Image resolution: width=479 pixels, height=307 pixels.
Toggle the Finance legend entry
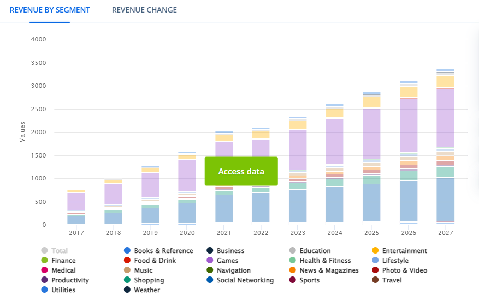pos(58,260)
